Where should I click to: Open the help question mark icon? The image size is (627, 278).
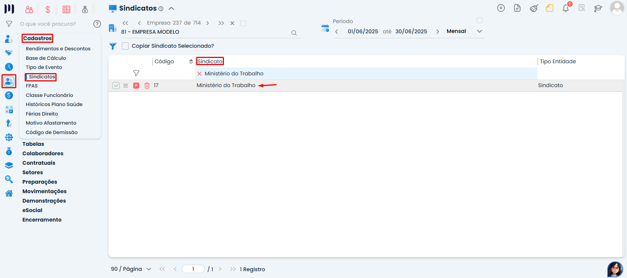(97, 24)
